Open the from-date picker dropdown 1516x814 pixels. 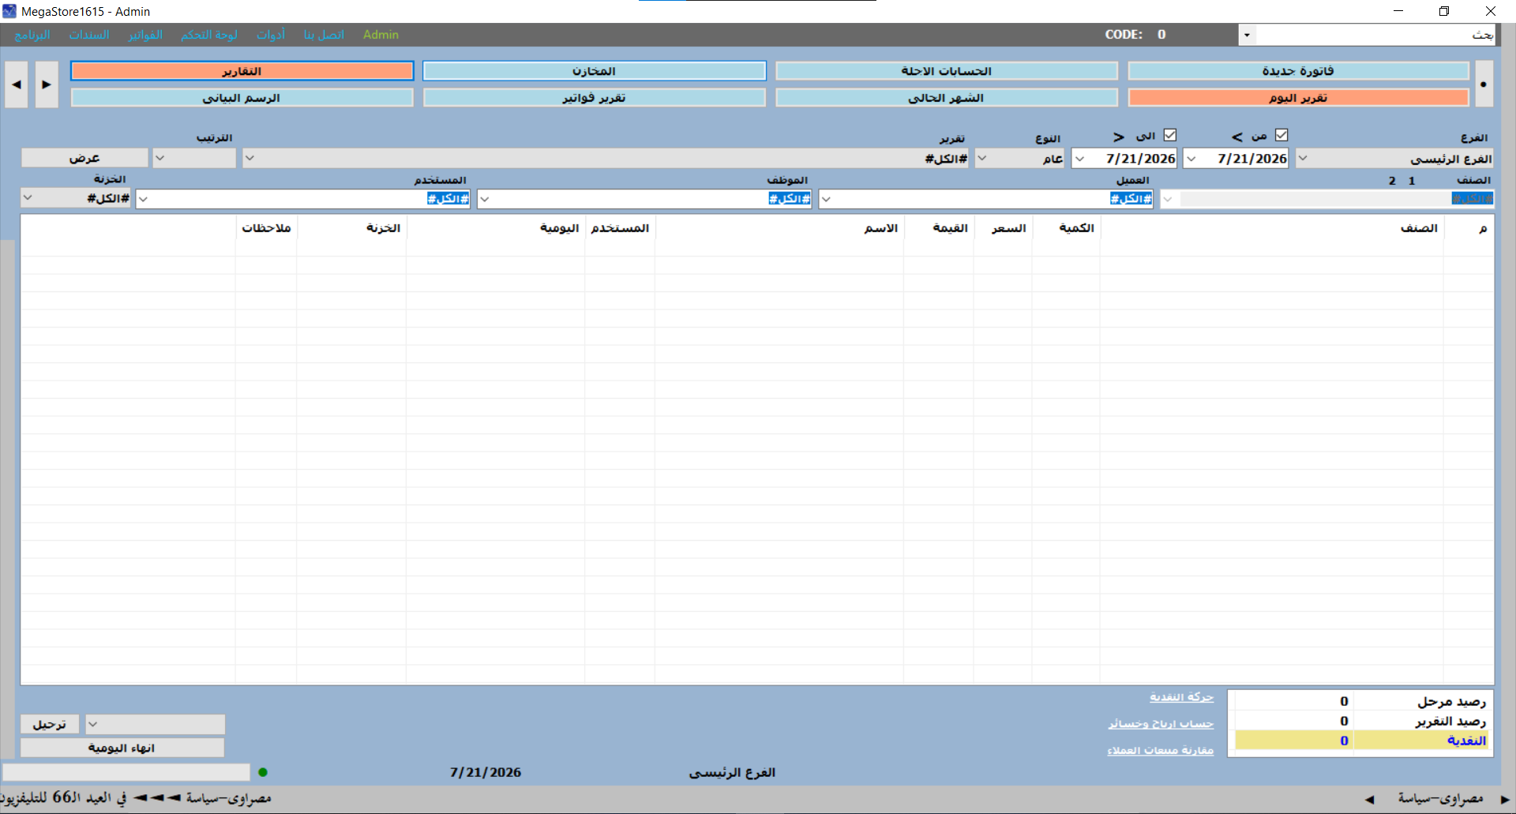coord(1191,158)
